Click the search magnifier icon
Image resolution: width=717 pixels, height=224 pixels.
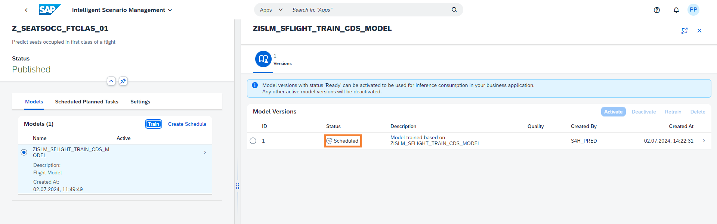(x=454, y=10)
